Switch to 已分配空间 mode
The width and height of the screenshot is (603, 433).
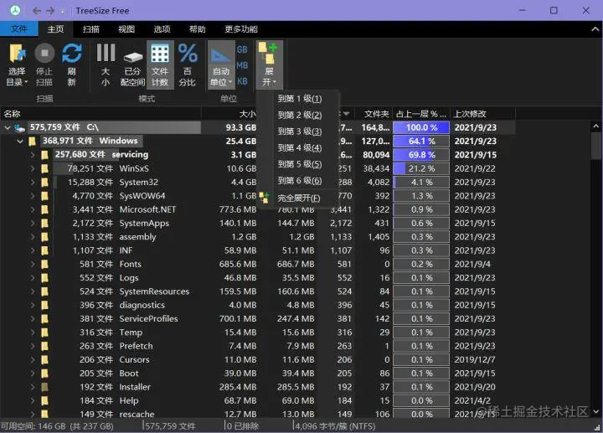click(132, 64)
